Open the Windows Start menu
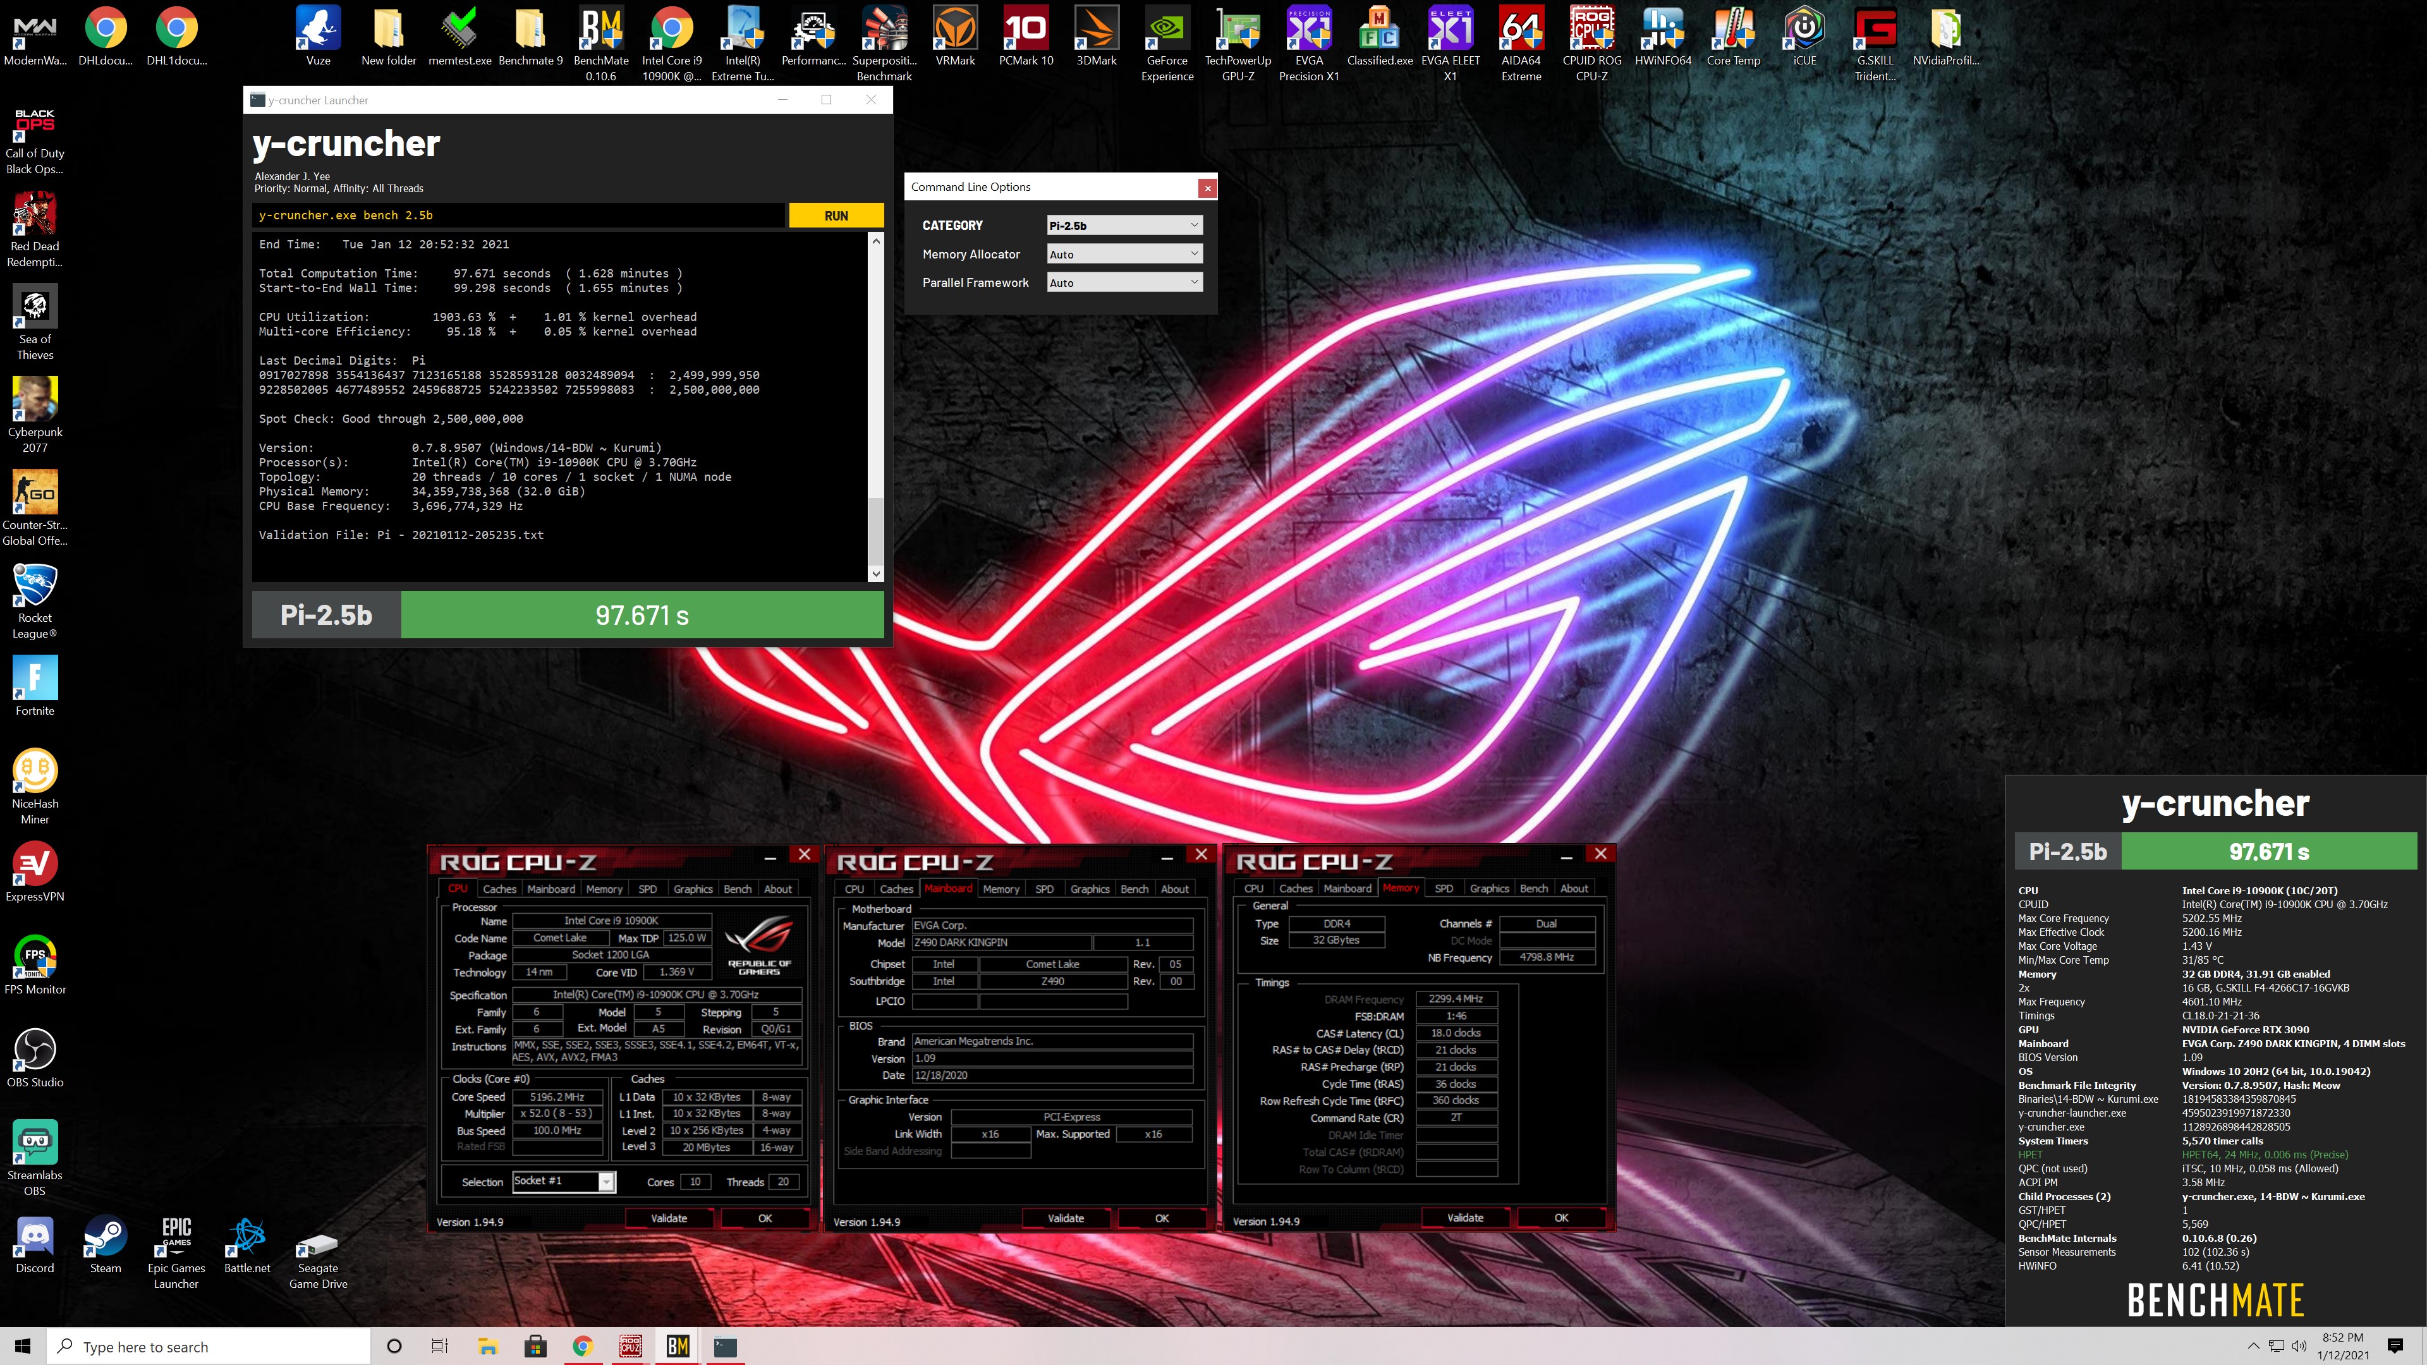 click(x=23, y=1346)
